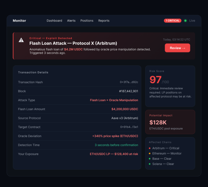Click Flash Loan + Oracle Manipulation value
This screenshot has height=187, width=208.
tap(114, 100)
